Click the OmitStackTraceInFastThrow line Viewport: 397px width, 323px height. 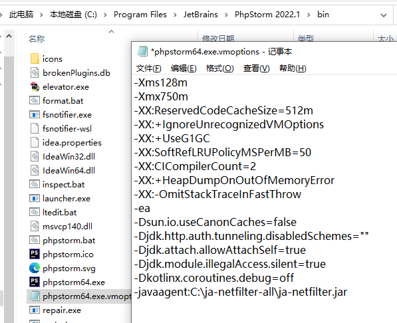tap(217, 195)
